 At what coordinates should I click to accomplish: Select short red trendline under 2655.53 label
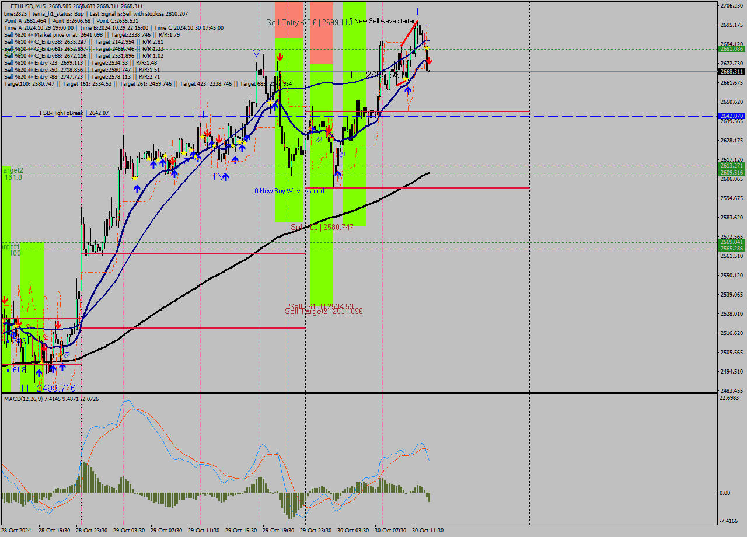[x=402, y=82]
